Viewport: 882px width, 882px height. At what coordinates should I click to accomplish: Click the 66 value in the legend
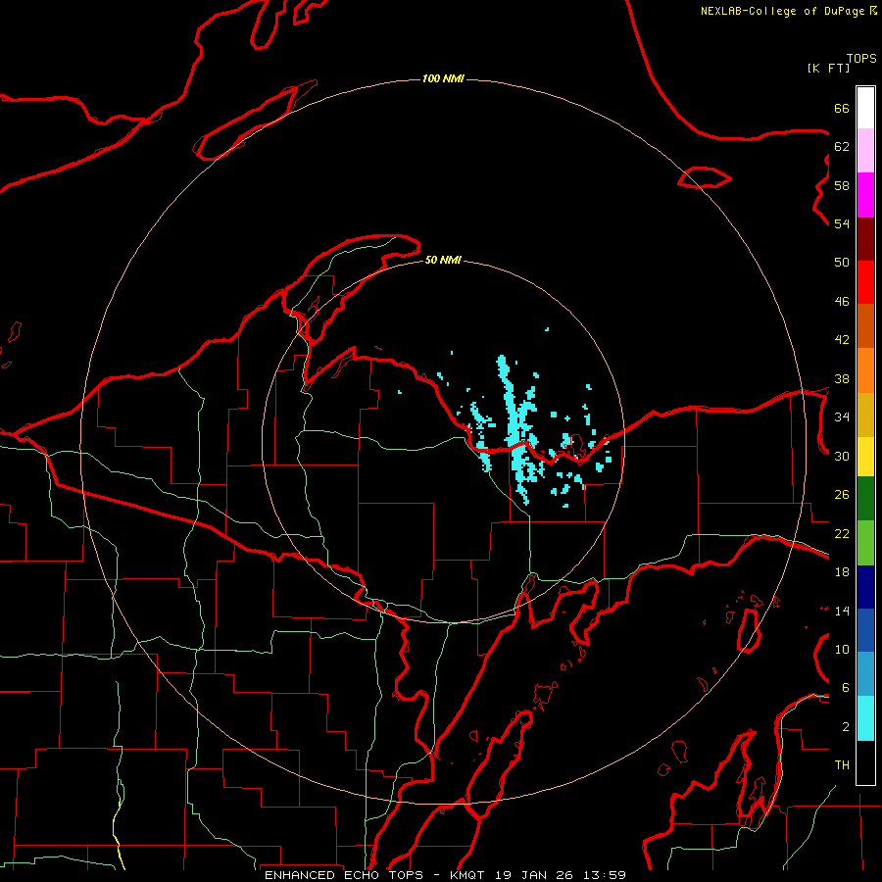[x=842, y=108]
